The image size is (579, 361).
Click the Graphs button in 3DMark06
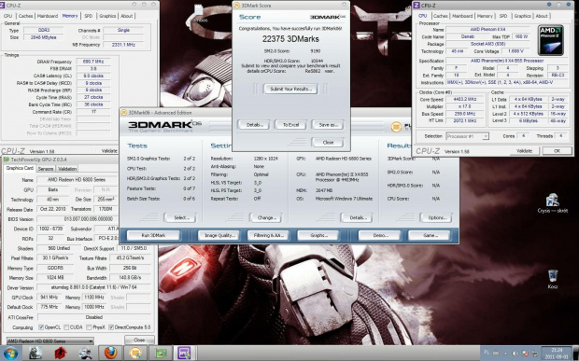click(x=318, y=235)
